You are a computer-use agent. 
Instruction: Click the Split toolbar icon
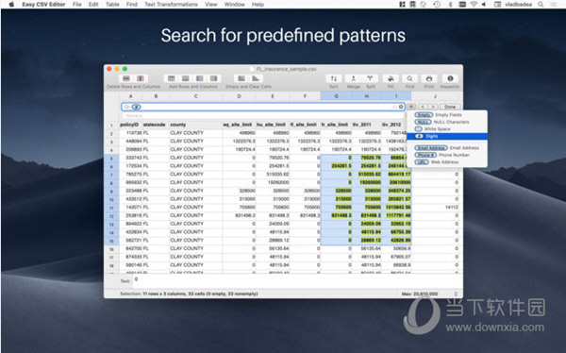[x=370, y=78]
